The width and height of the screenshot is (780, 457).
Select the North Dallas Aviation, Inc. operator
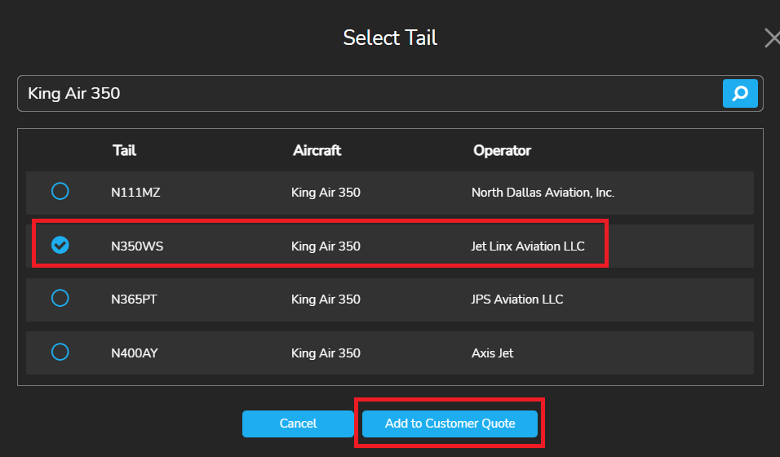(543, 193)
